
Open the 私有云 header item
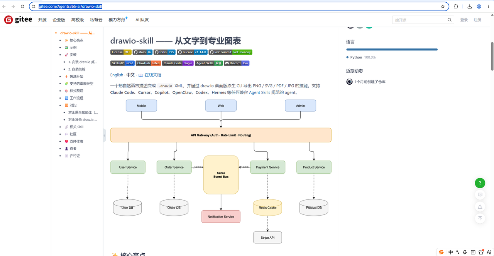click(x=96, y=20)
